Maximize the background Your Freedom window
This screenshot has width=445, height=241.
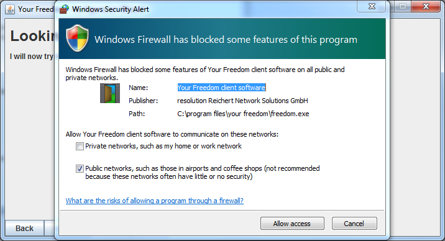click(x=403, y=6)
